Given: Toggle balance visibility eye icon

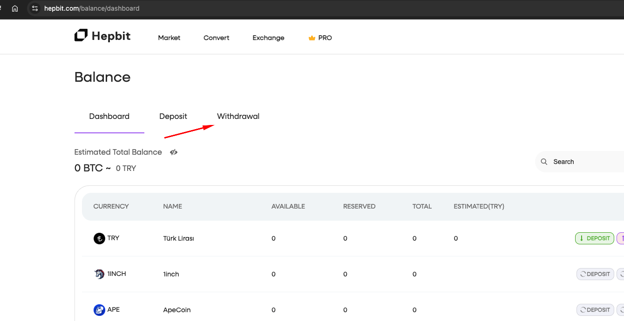Looking at the screenshot, I should tap(174, 152).
